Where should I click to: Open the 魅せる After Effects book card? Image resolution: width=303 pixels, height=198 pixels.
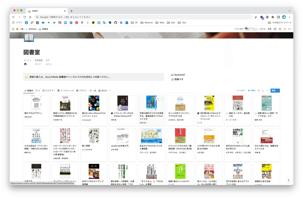(x=94, y=111)
